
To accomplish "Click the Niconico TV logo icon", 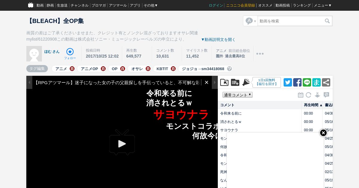I will (31, 5).
